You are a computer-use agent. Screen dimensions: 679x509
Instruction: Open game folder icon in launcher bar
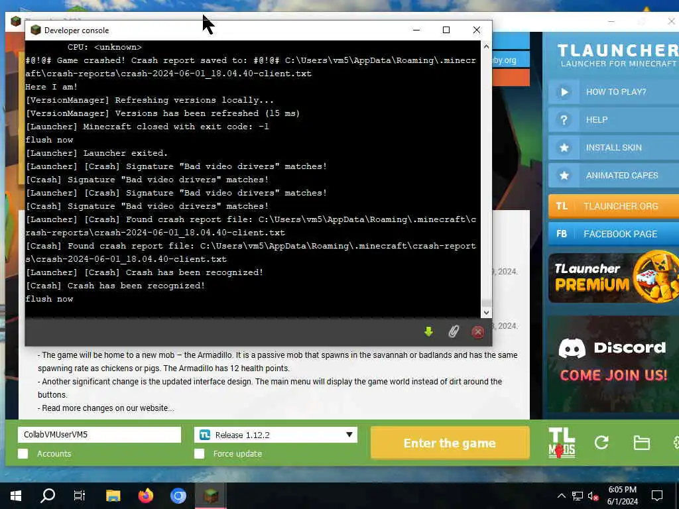(641, 443)
